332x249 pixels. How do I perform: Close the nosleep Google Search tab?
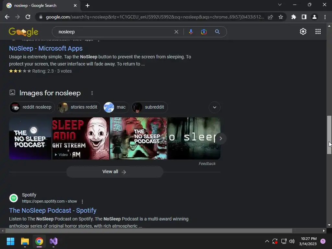pos(75,6)
